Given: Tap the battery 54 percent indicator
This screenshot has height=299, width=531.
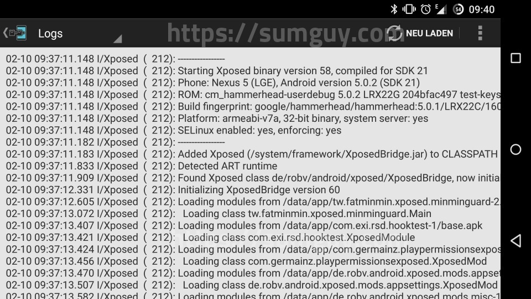Looking at the screenshot, I should pyautogui.click(x=458, y=9).
